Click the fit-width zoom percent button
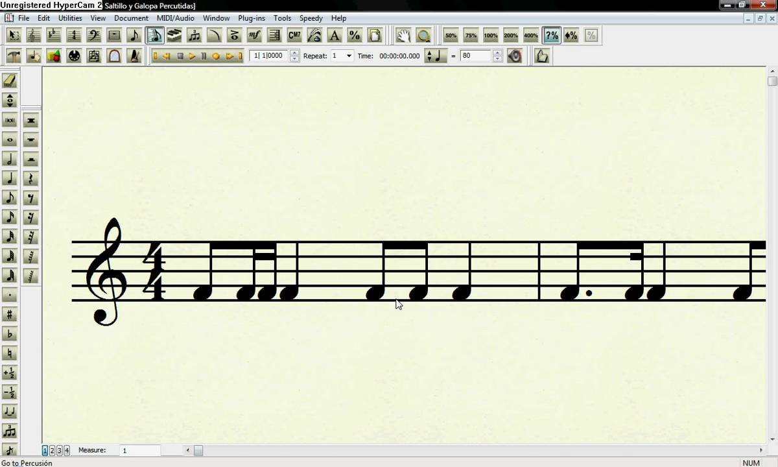This screenshot has width=778, height=467. coord(571,35)
